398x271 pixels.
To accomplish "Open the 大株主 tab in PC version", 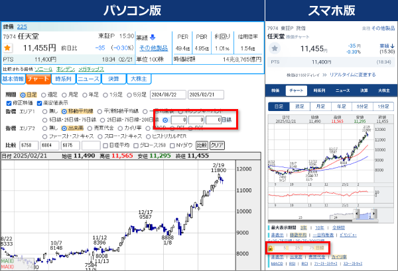I will click(x=139, y=79).
